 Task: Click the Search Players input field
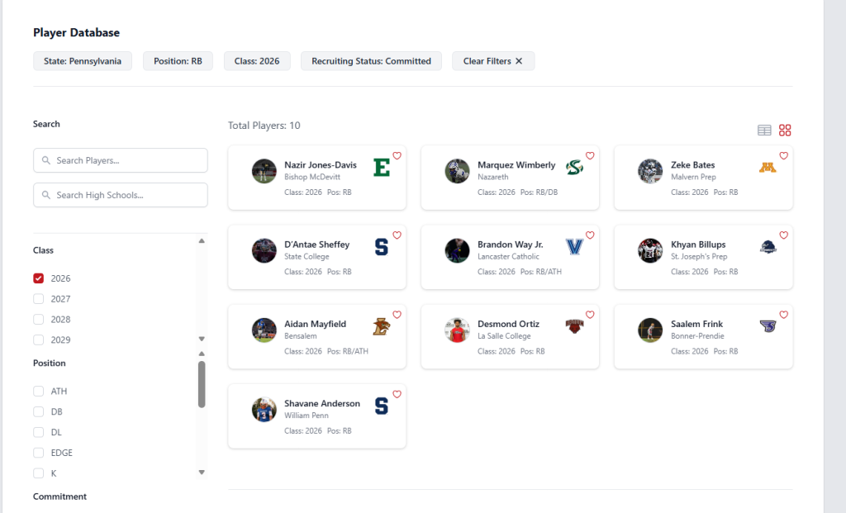pos(121,160)
